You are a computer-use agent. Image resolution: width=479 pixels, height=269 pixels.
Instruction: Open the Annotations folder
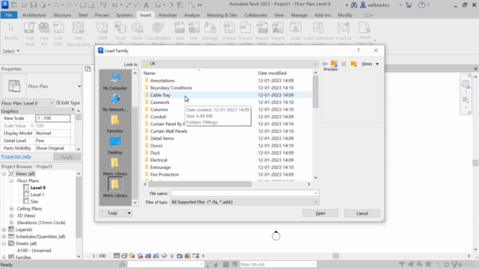pos(162,81)
